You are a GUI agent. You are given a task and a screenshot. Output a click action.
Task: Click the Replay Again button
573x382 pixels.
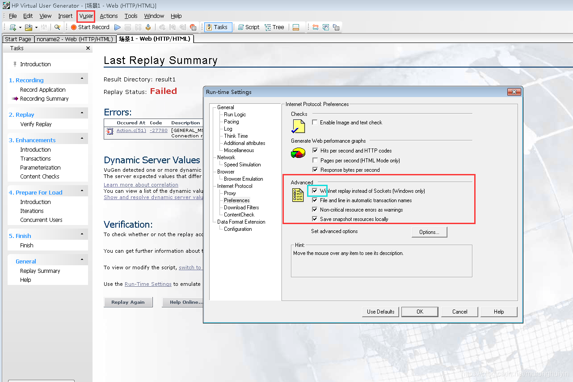click(128, 302)
